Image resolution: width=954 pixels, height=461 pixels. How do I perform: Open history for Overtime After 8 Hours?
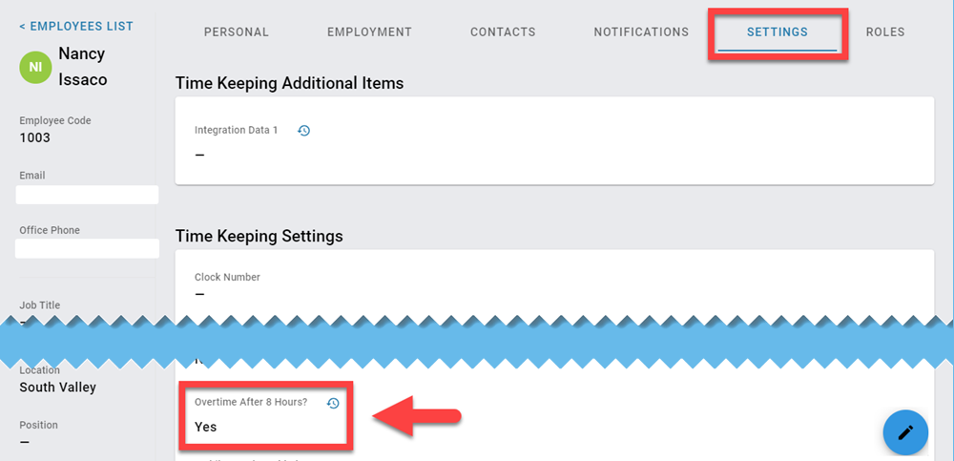(333, 404)
